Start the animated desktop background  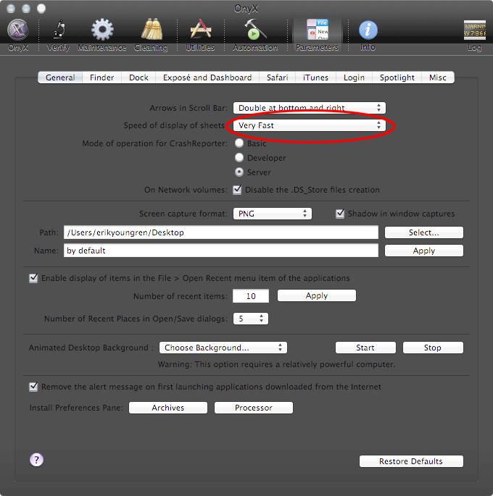point(365,348)
